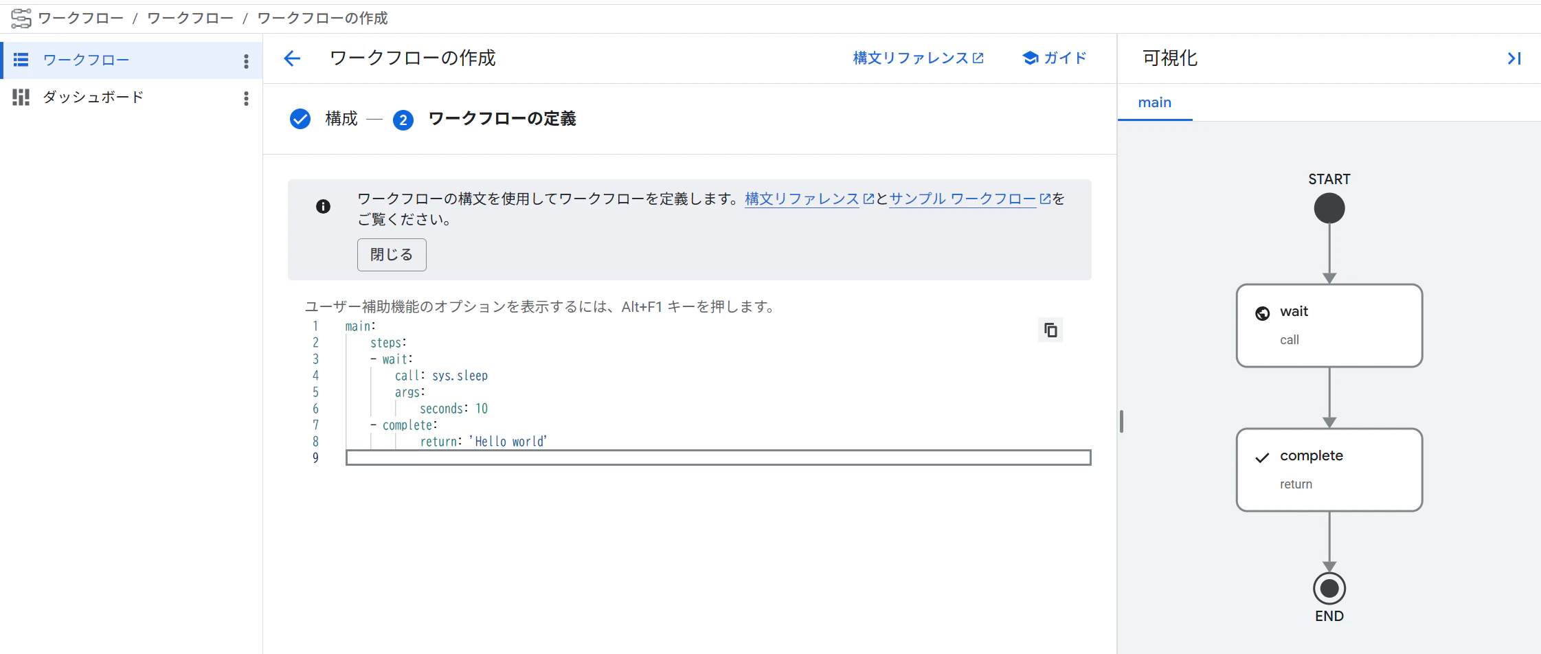Screen dimensions: 1541x654
Task: Click the step 2 number circle
Action: click(x=403, y=120)
